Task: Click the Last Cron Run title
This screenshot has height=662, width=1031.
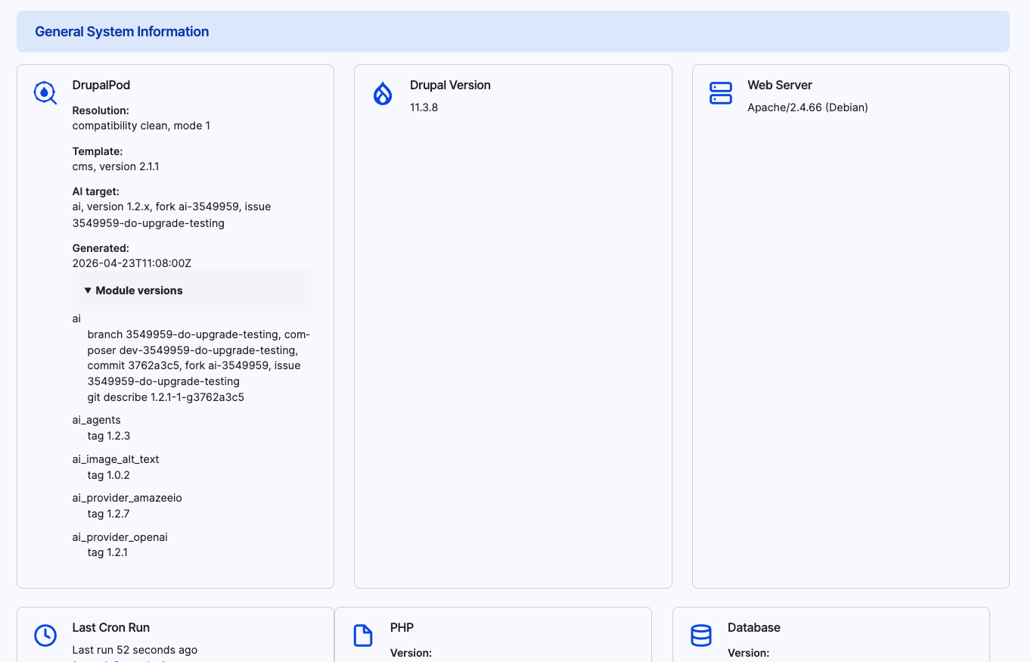Action: click(x=111, y=628)
